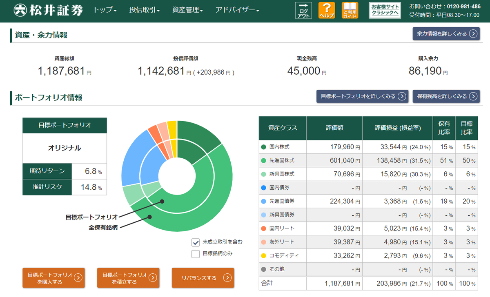Click the 保有比率 column header
The image size is (490, 297).
[444, 128]
